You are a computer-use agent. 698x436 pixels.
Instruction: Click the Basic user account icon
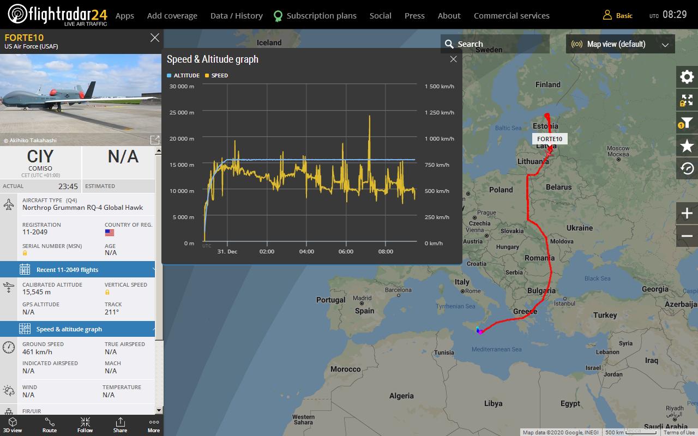click(x=607, y=15)
